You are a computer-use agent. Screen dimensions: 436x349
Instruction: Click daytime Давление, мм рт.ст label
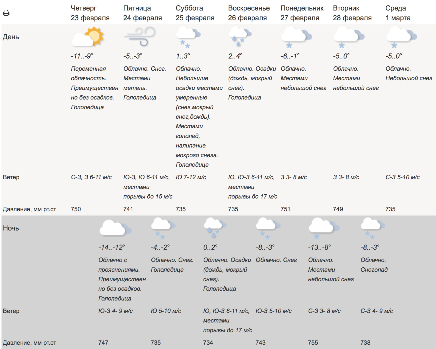[x=29, y=209]
